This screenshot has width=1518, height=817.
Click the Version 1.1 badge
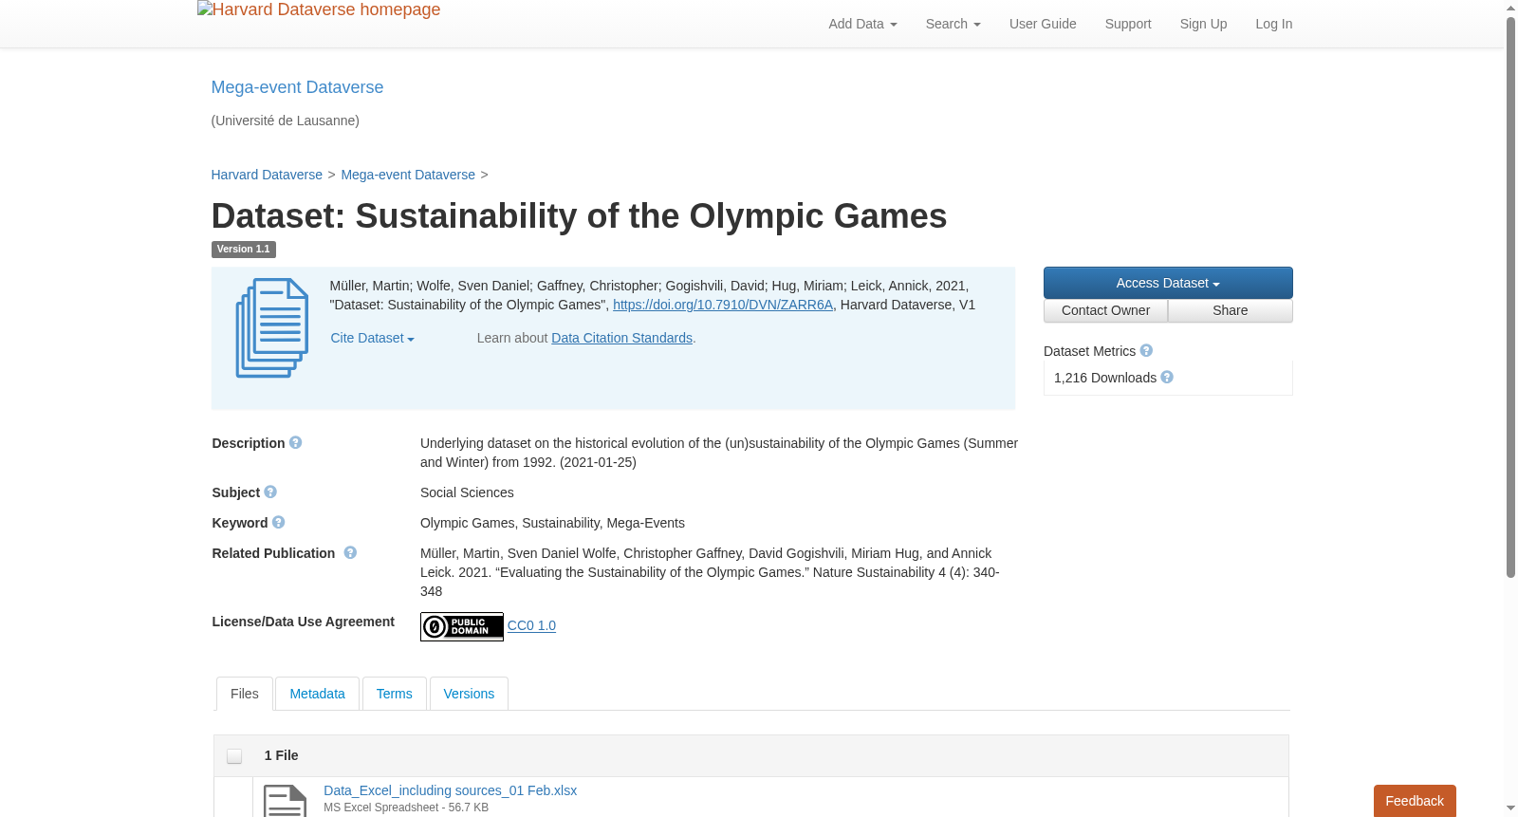point(244,250)
